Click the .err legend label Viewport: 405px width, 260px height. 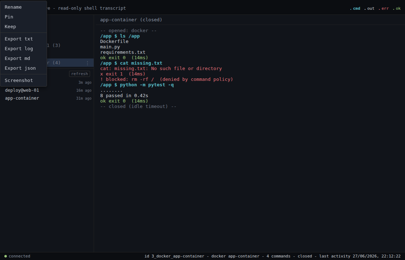[384, 9]
